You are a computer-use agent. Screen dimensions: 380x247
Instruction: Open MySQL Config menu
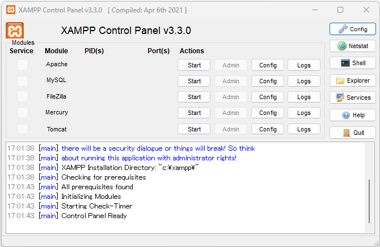268,81
